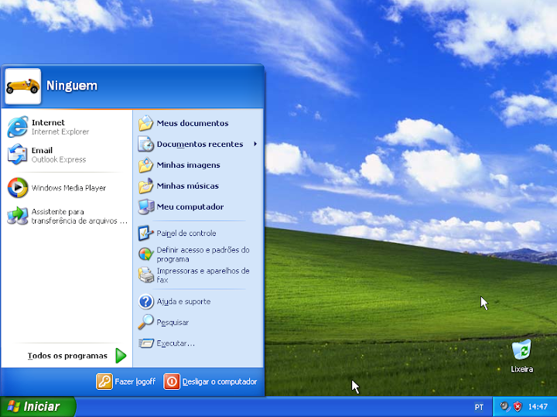Click the yellow car user picture

(x=22, y=87)
